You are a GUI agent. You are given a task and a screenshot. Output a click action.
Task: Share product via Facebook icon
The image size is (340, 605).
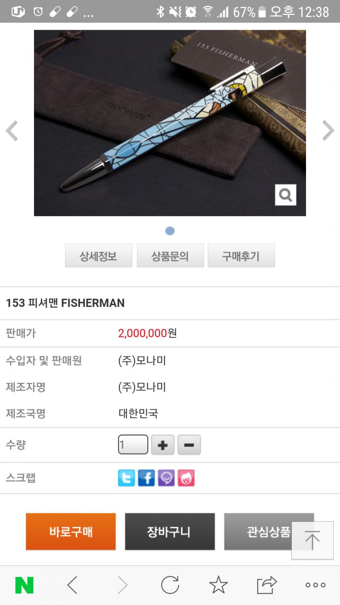pos(146,478)
